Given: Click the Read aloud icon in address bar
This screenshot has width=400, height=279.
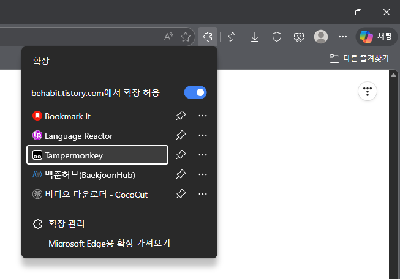Looking at the screenshot, I should pyautogui.click(x=168, y=37).
